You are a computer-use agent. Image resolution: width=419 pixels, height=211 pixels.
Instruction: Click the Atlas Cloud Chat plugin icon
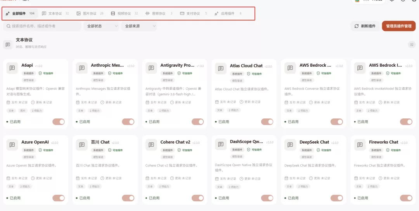coord(221,68)
